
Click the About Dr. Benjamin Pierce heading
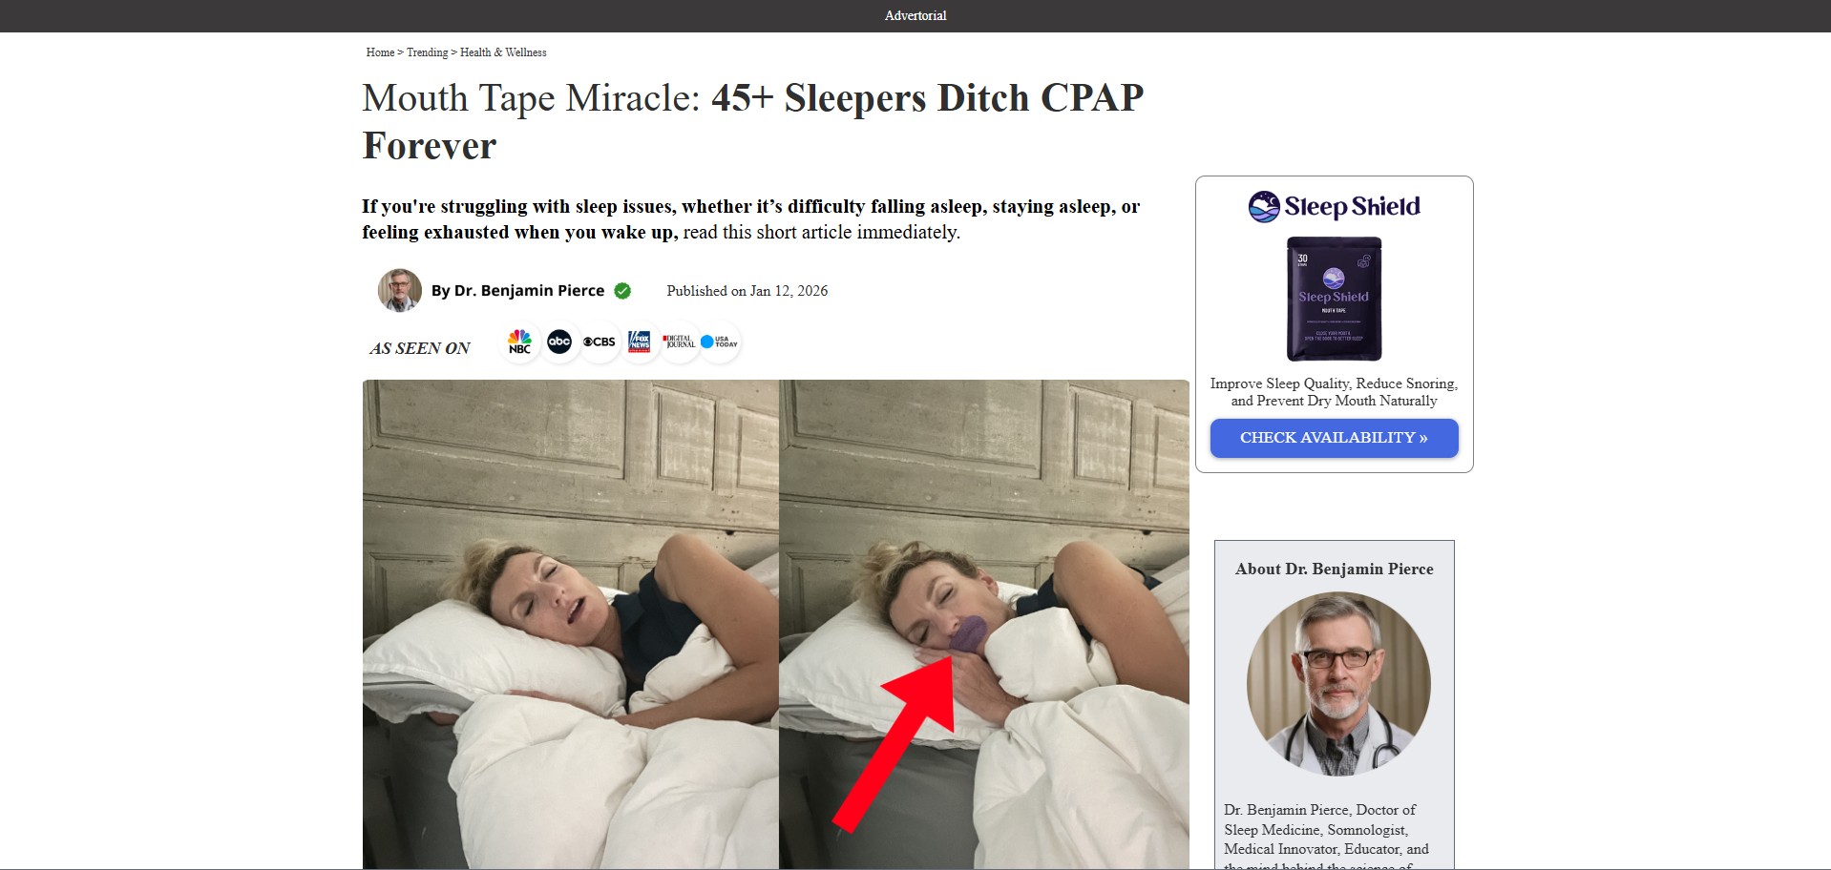pyautogui.click(x=1334, y=570)
